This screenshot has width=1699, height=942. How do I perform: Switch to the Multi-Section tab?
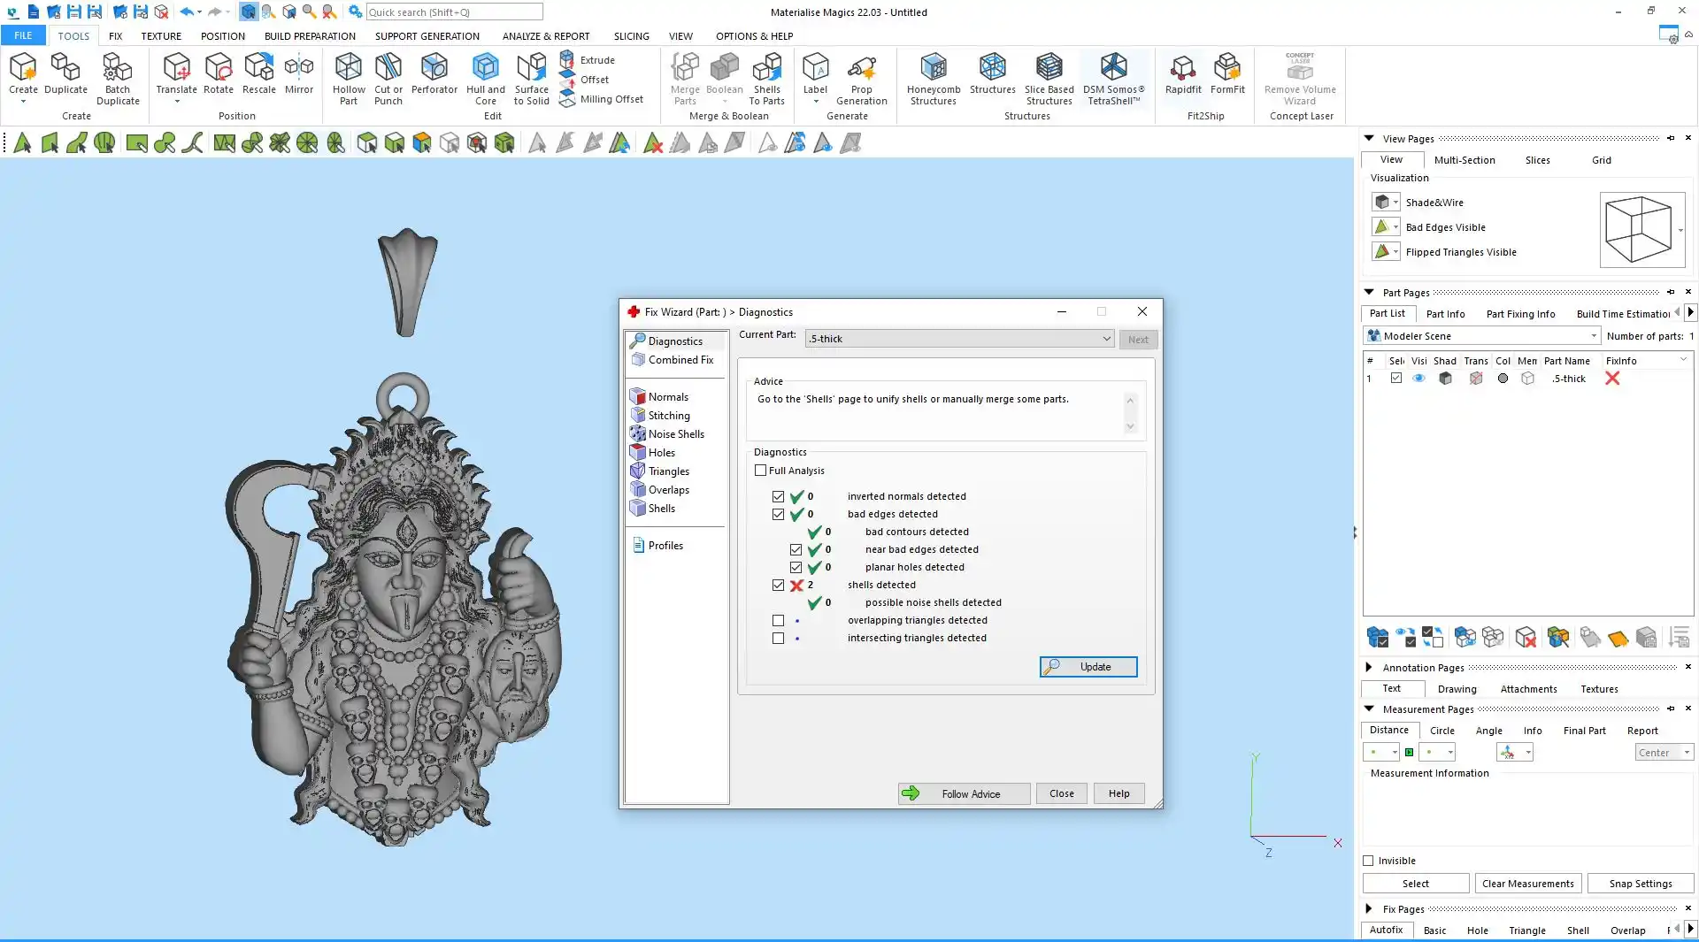(1464, 160)
